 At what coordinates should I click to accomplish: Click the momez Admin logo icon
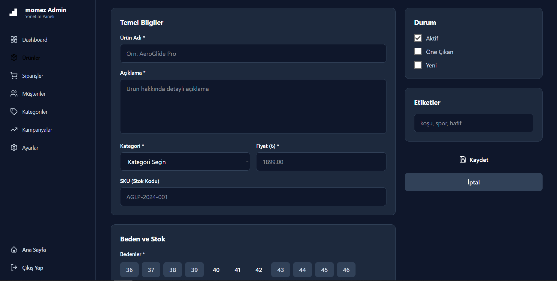[14, 12]
